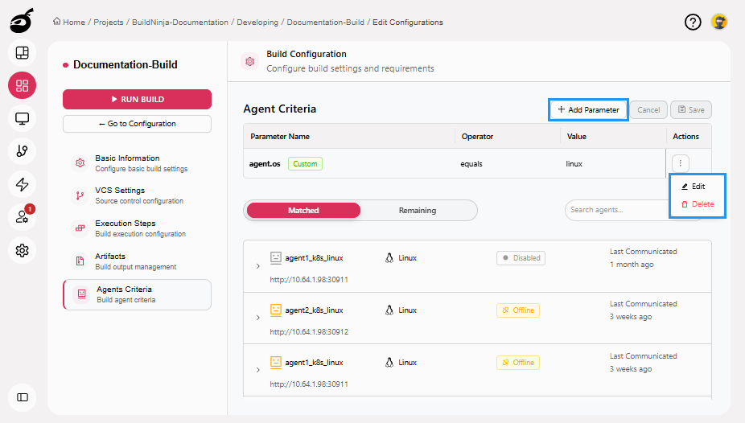Click the VCS Settings branch icon
Image resolution: width=745 pixels, height=423 pixels.
point(80,195)
